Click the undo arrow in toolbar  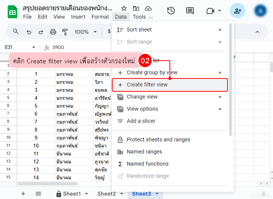29,32
